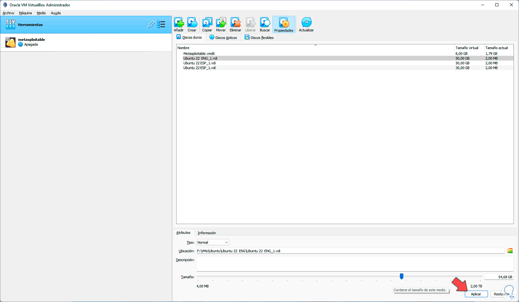
Task: Click the 1,79 GB actual size cell
Action: (x=491, y=54)
